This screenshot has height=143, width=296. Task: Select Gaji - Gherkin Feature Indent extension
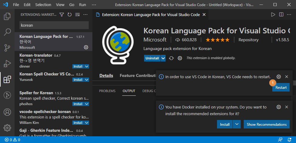[53, 132]
